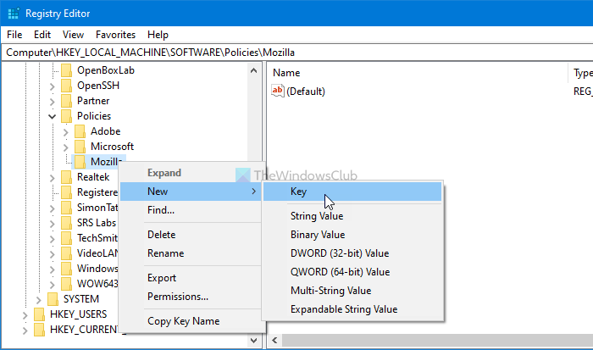Click the ab string icon of (Default) value
593x350 pixels.
[278, 91]
